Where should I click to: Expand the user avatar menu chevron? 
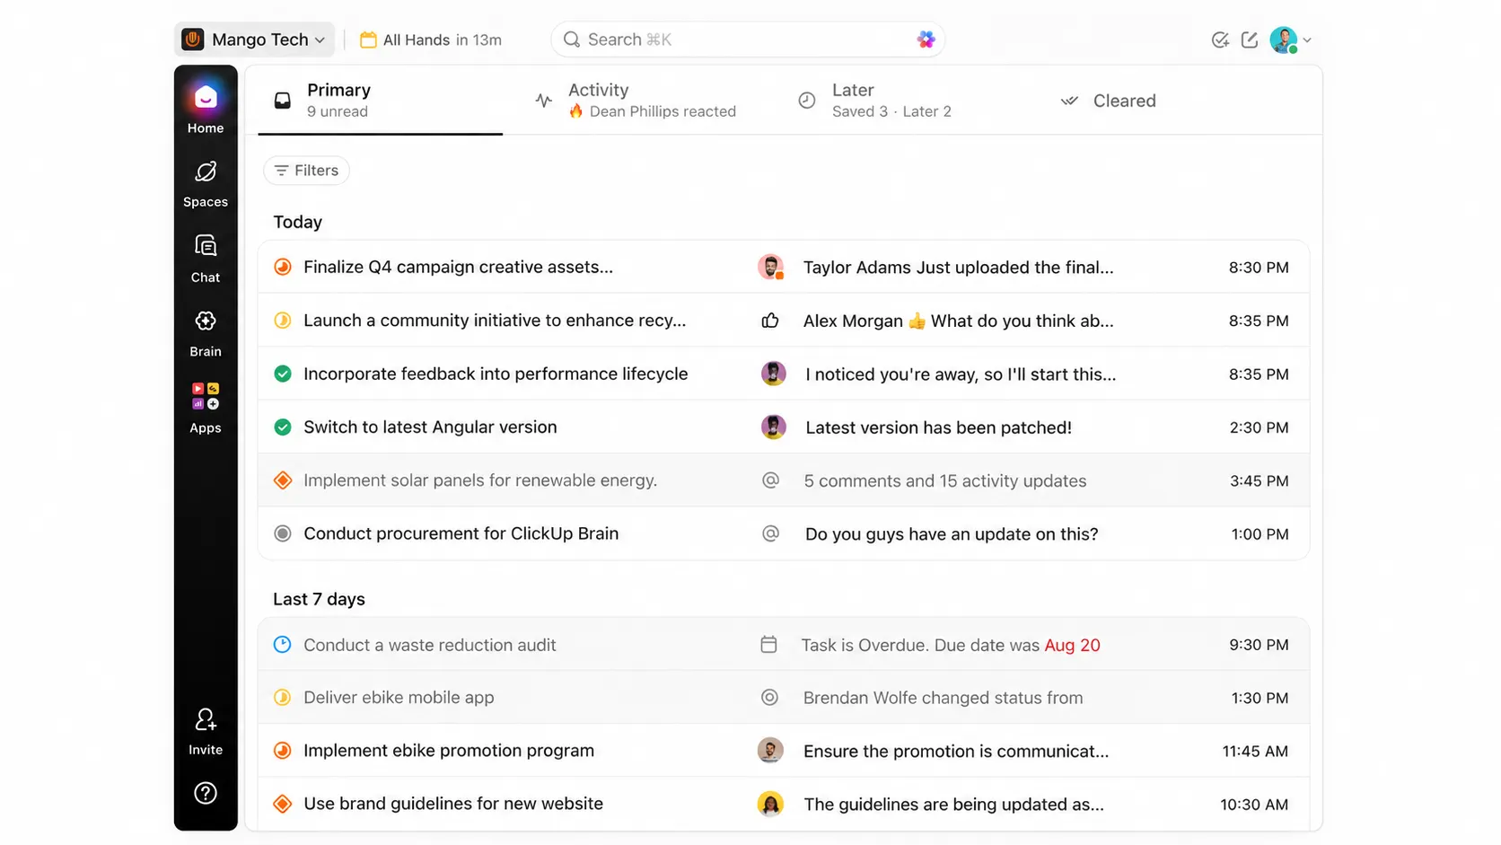tap(1307, 40)
